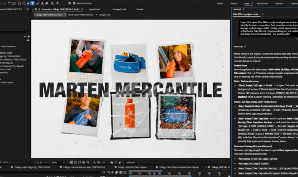Viewport: 298px width, 177px height.
Task: Enable the Auto-Open Panel checkbox
Action: point(74,3)
